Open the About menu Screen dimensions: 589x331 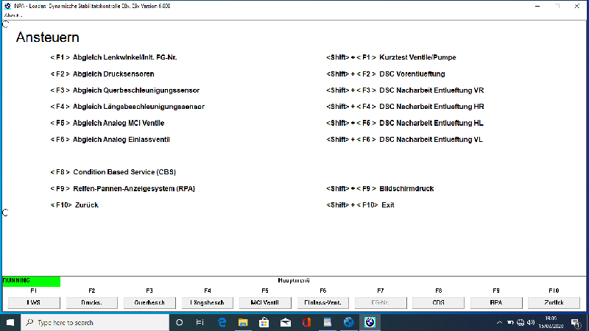(13, 15)
